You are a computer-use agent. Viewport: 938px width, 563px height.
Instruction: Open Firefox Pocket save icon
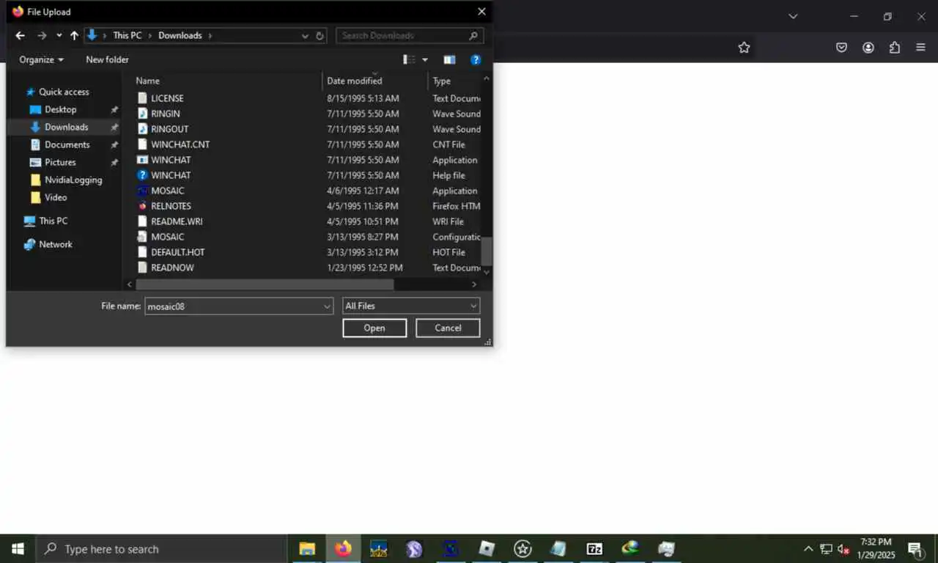tap(842, 48)
